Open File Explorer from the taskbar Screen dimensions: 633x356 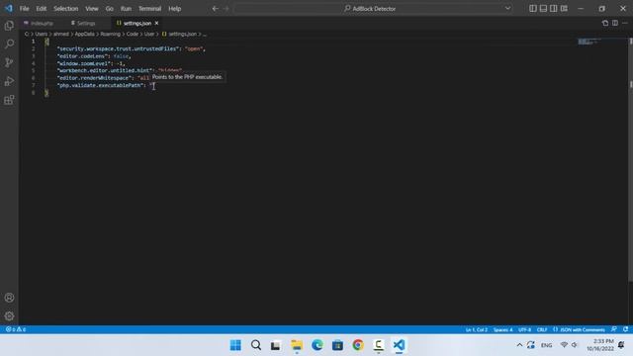297,345
